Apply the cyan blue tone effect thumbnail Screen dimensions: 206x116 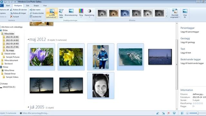125,13
